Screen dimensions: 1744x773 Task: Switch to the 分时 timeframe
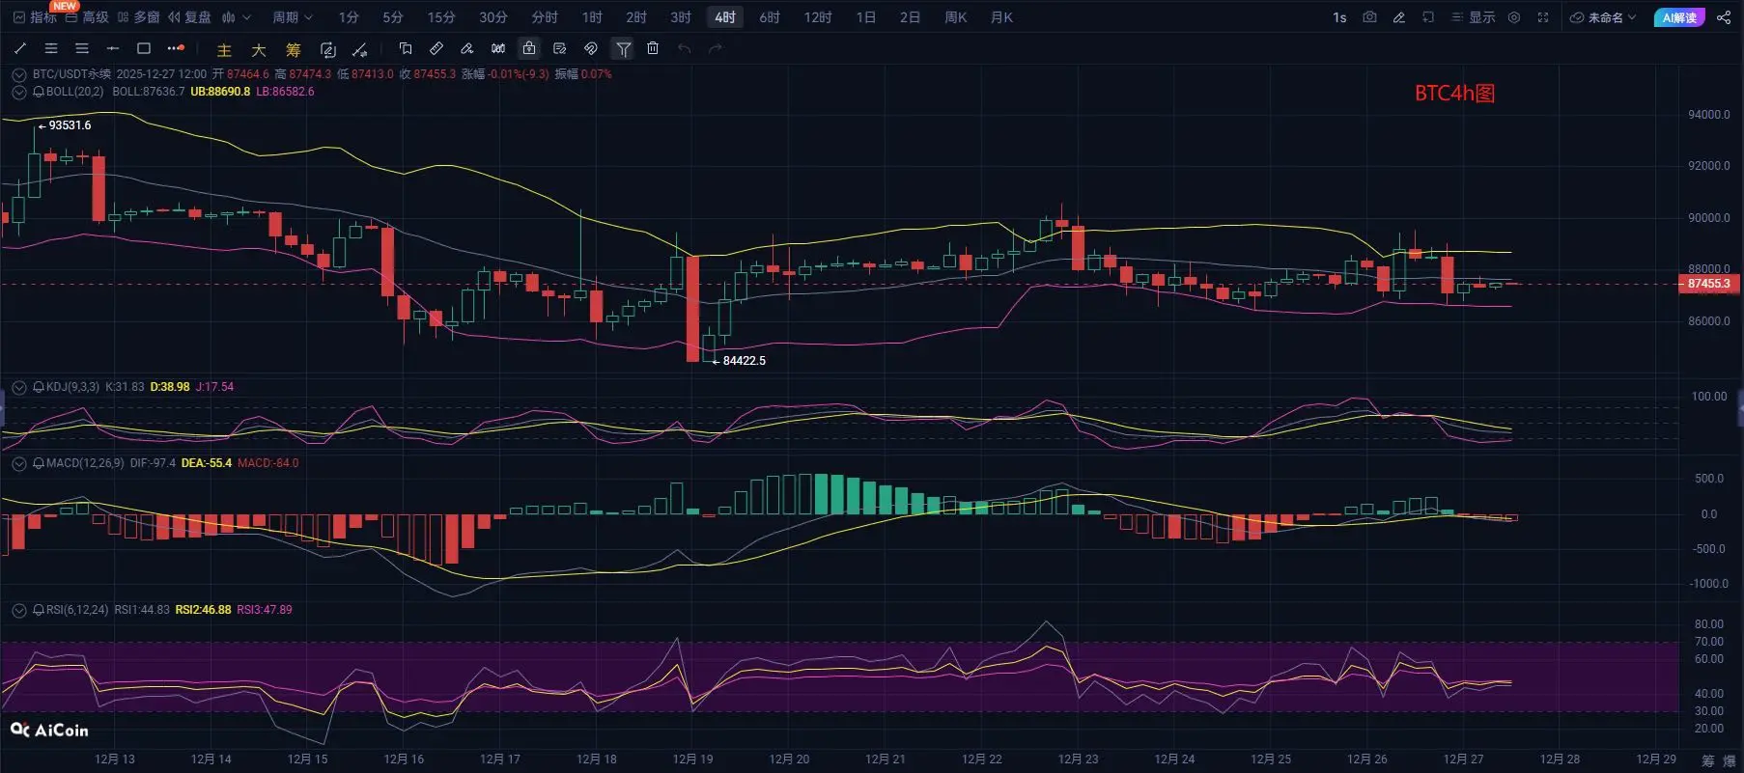pyautogui.click(x=545, y=17)
